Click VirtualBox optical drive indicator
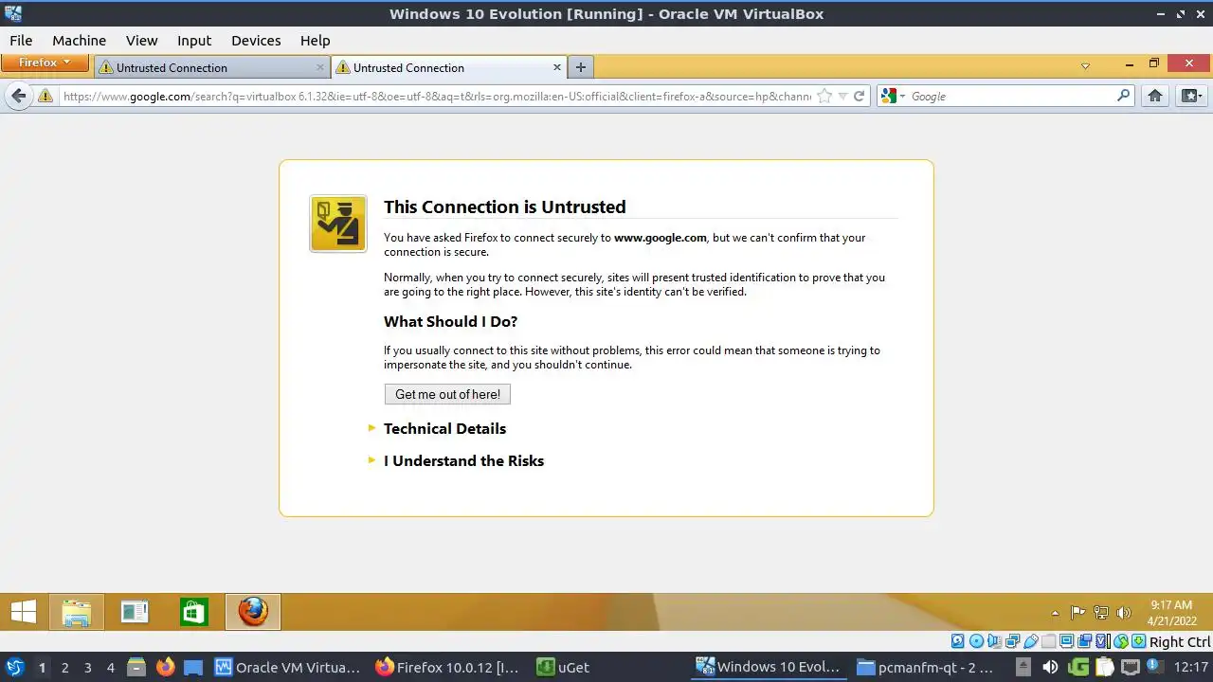1213x682 pixels. point(976,641)
